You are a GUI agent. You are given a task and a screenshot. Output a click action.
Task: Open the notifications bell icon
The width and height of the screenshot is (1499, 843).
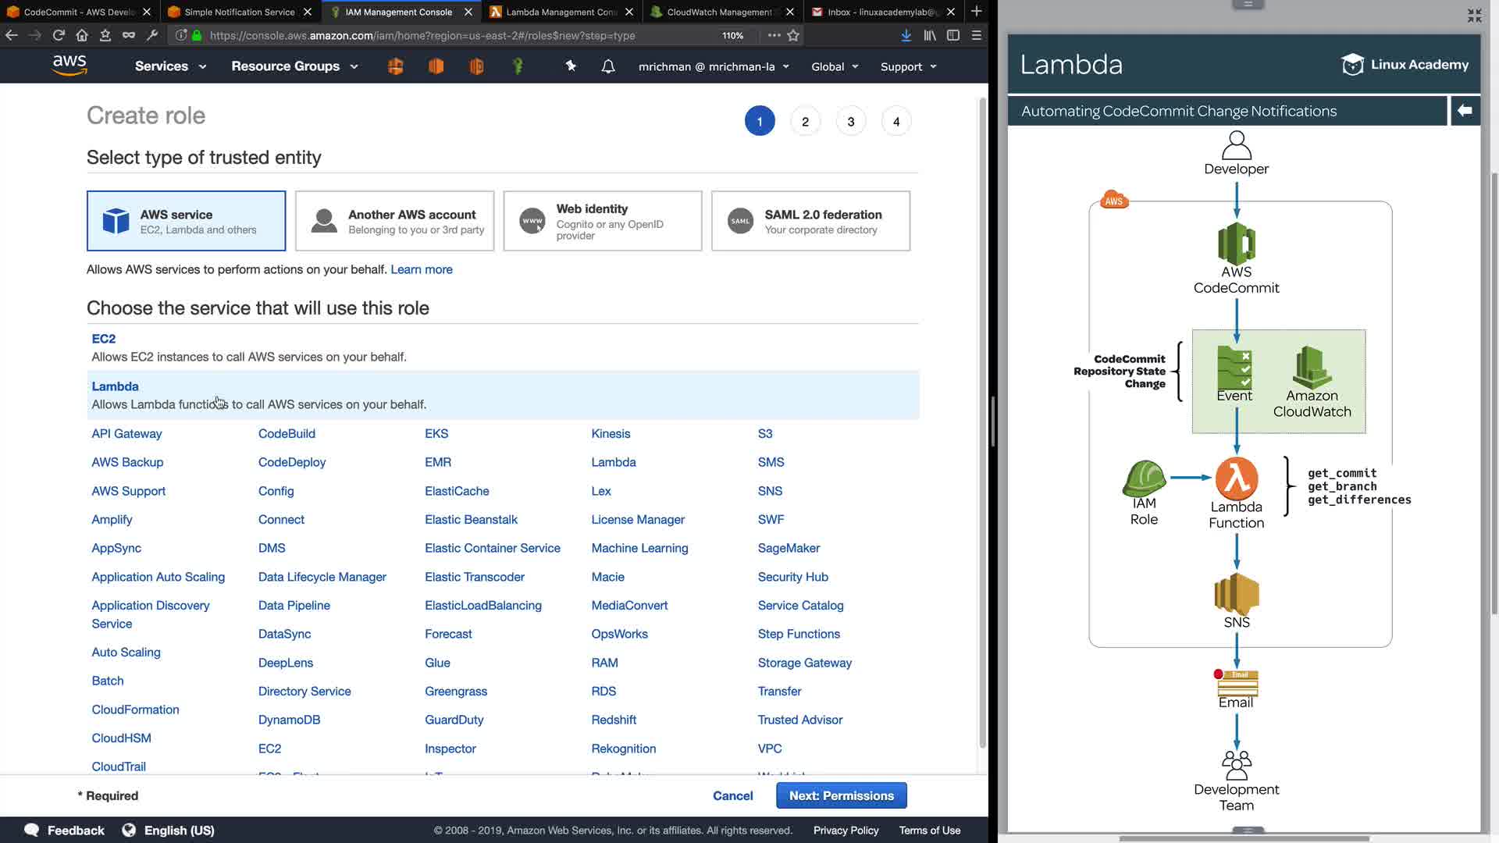click(608, 66)
